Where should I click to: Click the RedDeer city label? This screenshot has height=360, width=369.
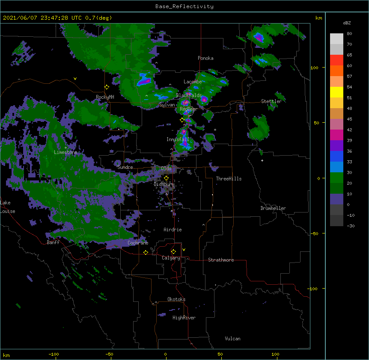[x=188, y=109]
